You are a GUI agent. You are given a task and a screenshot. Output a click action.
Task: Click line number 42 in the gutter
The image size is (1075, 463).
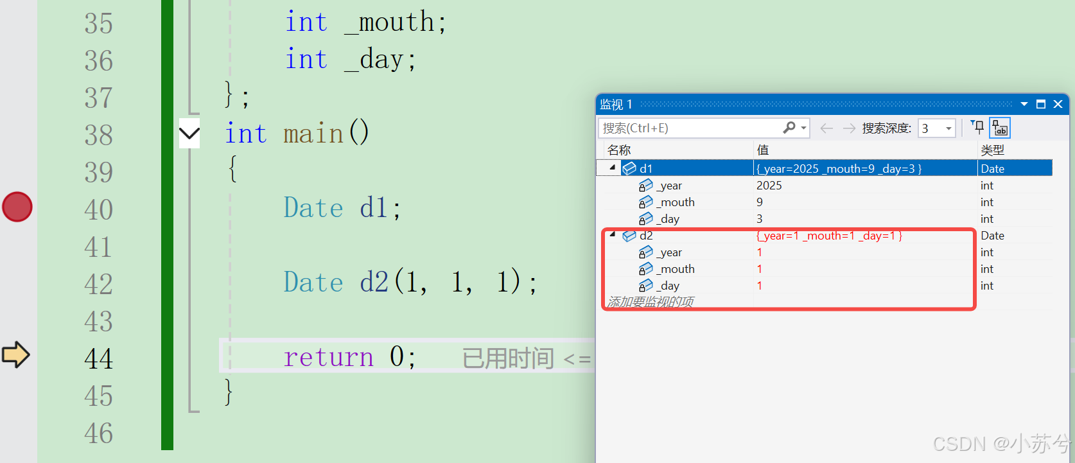coord(98,284)
